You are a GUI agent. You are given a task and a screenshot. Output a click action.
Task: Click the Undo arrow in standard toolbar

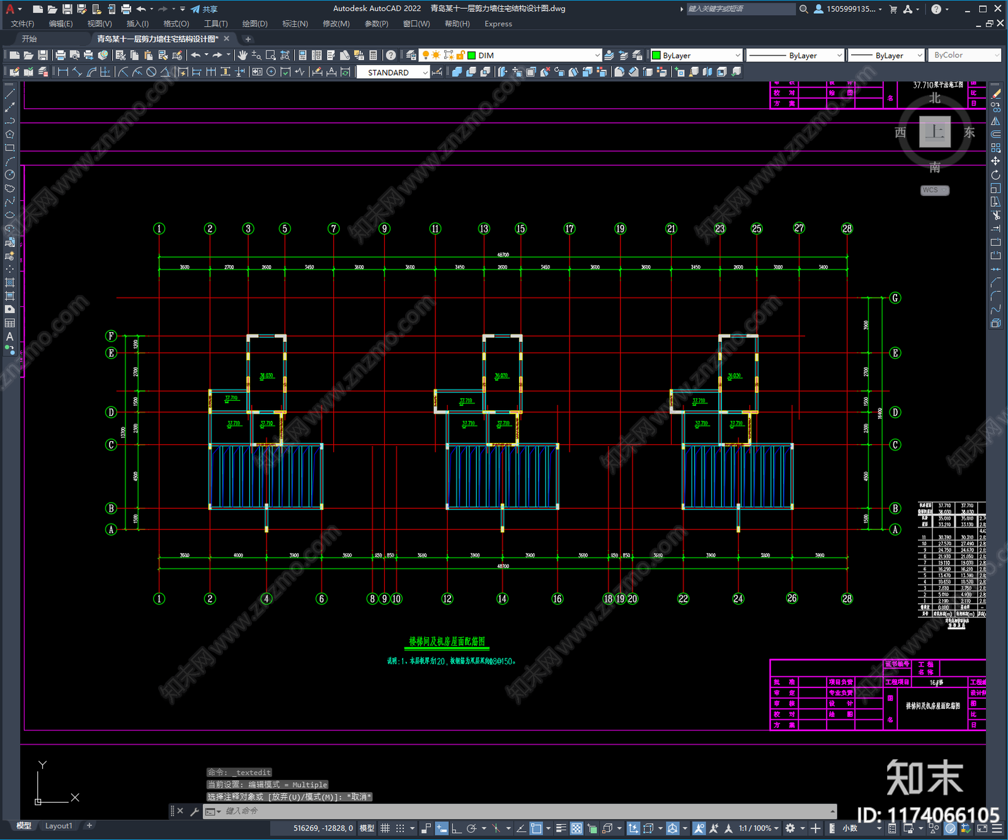(196, 55)
